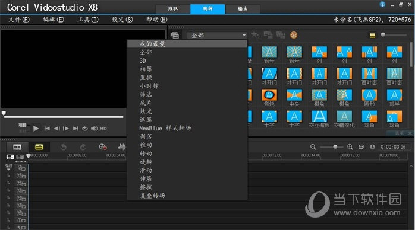This screenshot has height=230, width=415.
Task: Play the preview
Action: 36,129
